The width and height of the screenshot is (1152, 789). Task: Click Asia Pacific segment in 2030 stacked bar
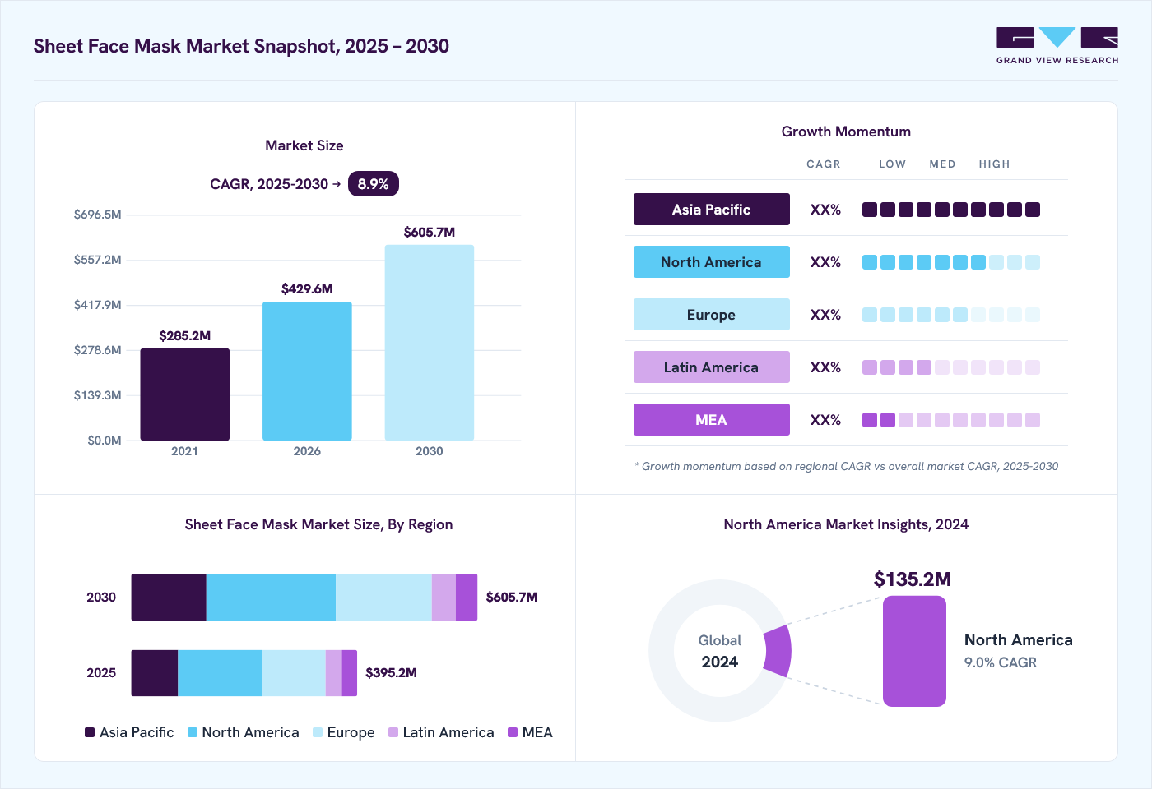169,597
